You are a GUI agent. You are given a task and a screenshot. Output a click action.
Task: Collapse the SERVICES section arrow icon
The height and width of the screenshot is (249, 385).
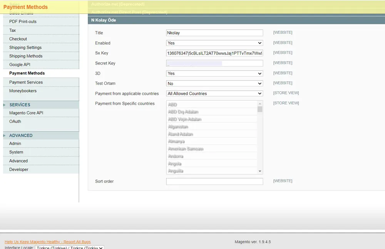(x=5, y=105)
